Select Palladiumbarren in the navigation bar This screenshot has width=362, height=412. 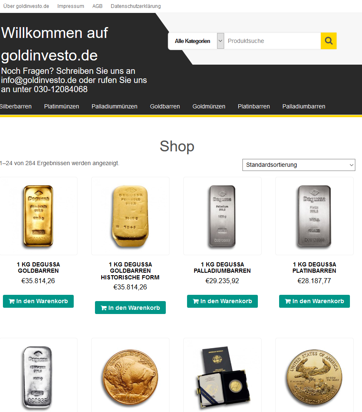(304, 106)
